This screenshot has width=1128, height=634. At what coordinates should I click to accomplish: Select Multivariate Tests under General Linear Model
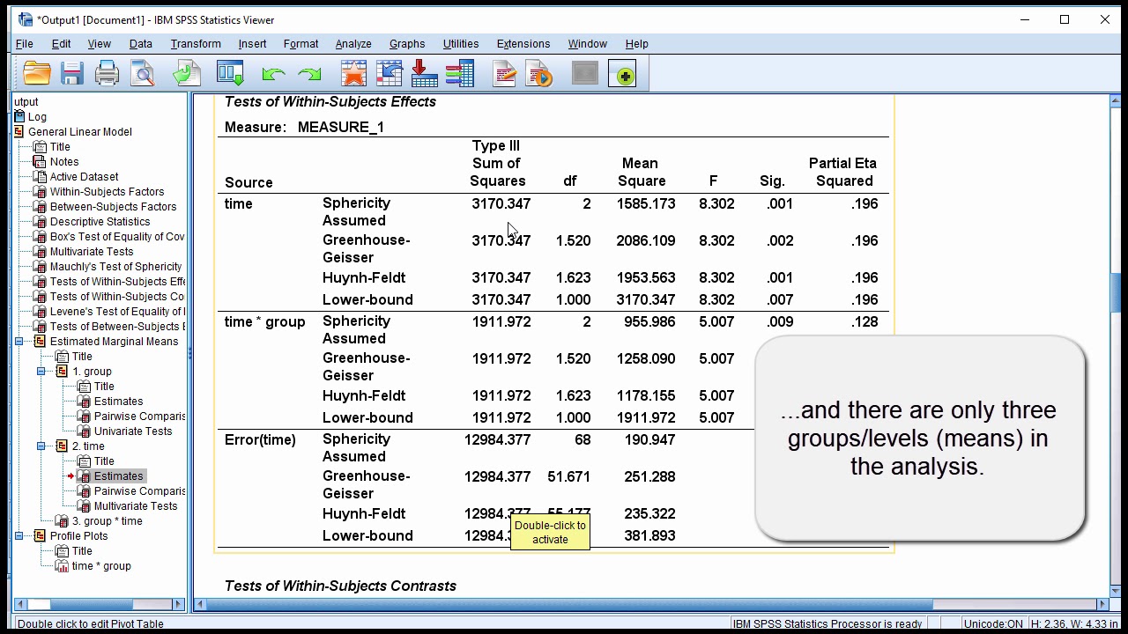click(92, 251)
